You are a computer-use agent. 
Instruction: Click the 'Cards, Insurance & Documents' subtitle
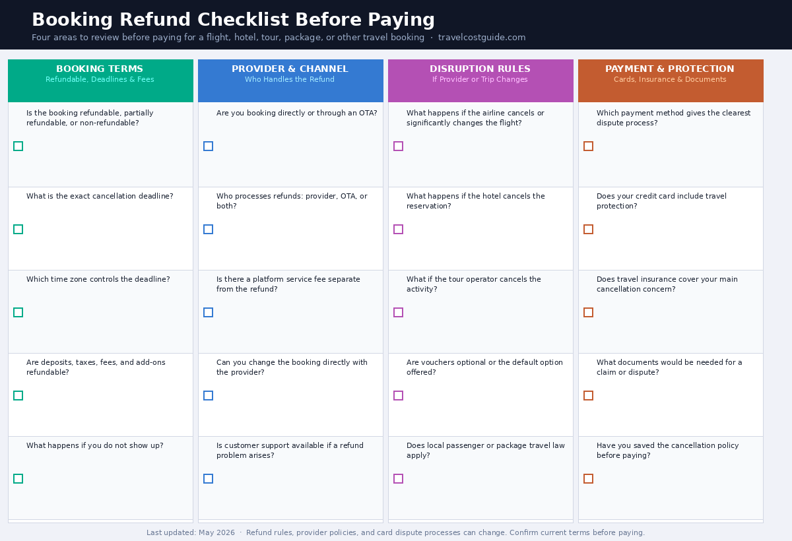pyautogui.click(x=670, y=80)
